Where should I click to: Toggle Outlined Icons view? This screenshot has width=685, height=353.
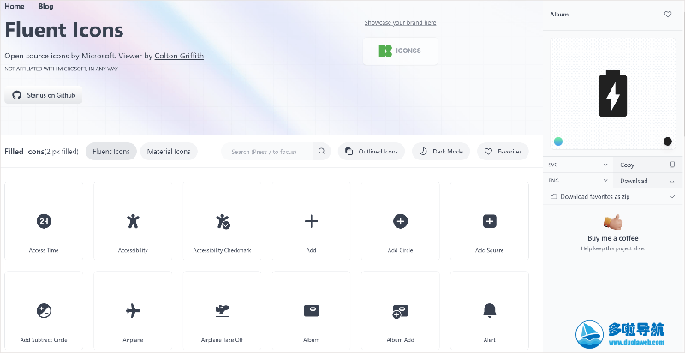tap(372, 152)
